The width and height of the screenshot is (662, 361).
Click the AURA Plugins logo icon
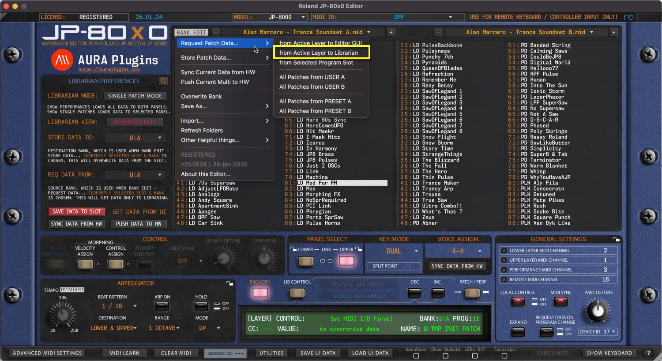pyautogui.click(x=62, y=60)
